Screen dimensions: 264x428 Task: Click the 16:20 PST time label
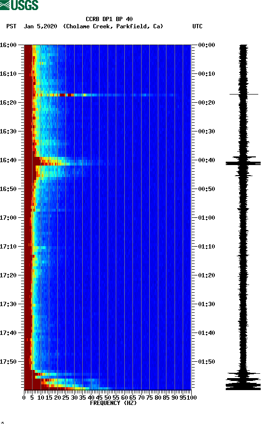[8, 103]
